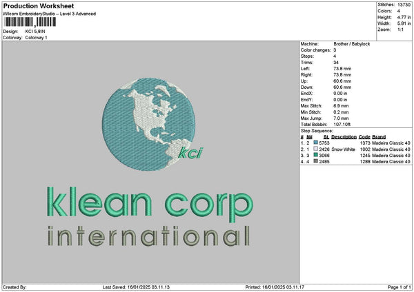Click thread code '1288' in stop sequence
Viewport: 414px width, 292px height.
(x=365, y=162)
